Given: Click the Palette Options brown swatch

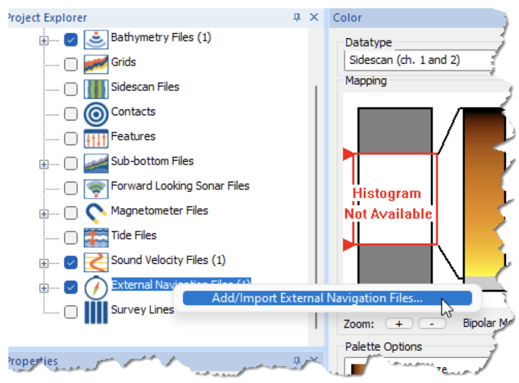Looking at the screenshot, I should [357, 369].
